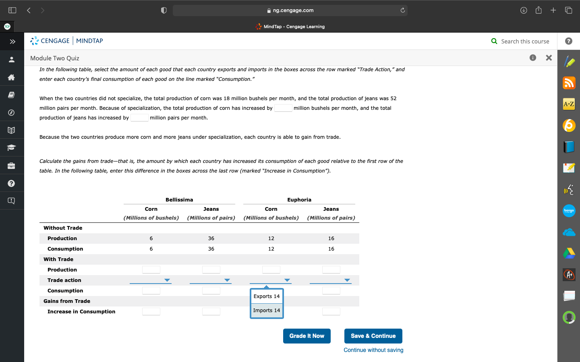Open a new browser tab
Image resolution: width=580 pixels, height=362 pixels.
pos(553,10)
